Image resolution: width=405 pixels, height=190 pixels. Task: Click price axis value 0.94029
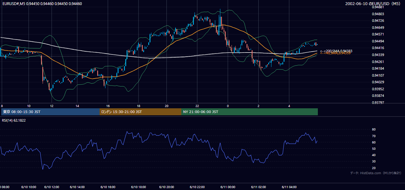tap(378, 82)
